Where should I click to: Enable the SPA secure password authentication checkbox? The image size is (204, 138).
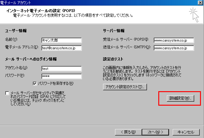click(7, 93)
